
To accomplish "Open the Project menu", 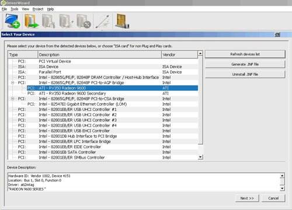I will (38, 9).
